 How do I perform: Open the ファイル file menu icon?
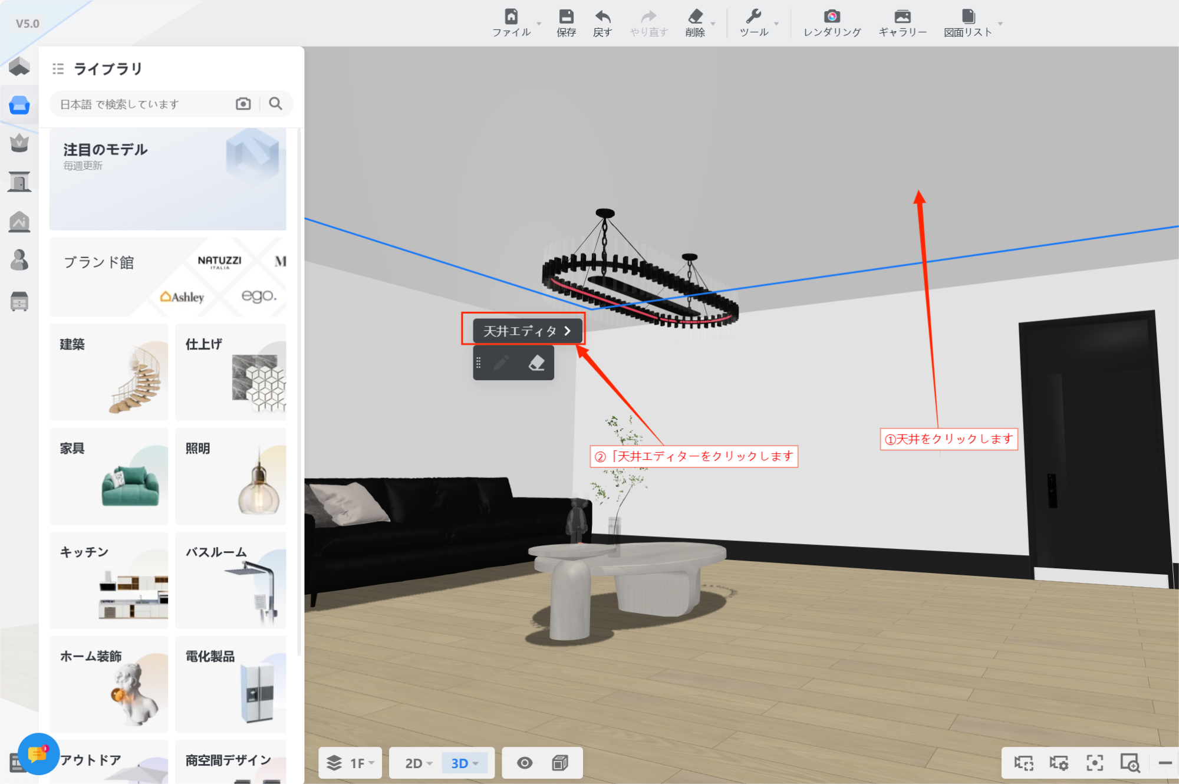511,17
